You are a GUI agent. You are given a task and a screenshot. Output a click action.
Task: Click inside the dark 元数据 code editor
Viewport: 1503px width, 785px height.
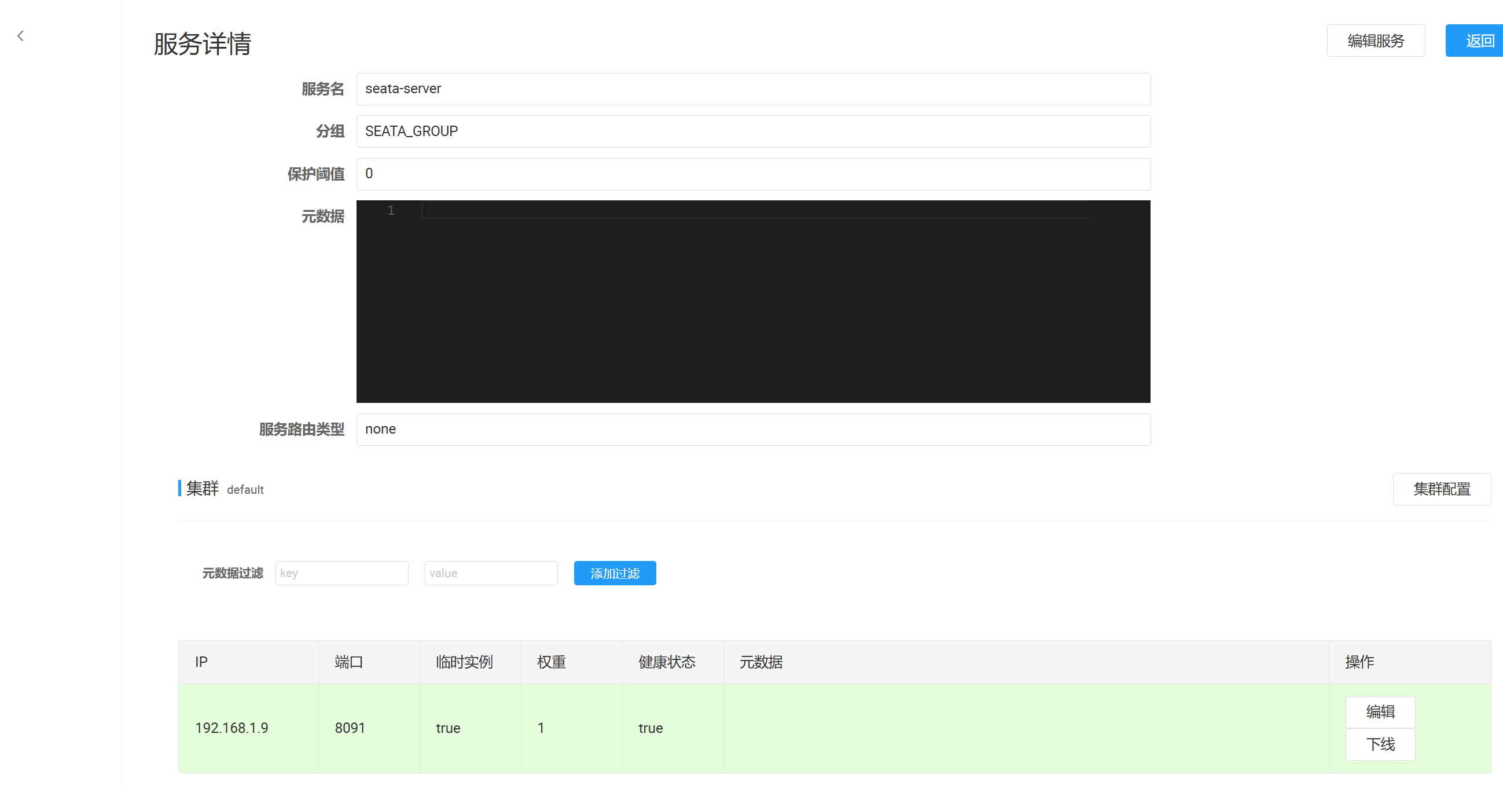pyautogui.click(x=753, y=303)
